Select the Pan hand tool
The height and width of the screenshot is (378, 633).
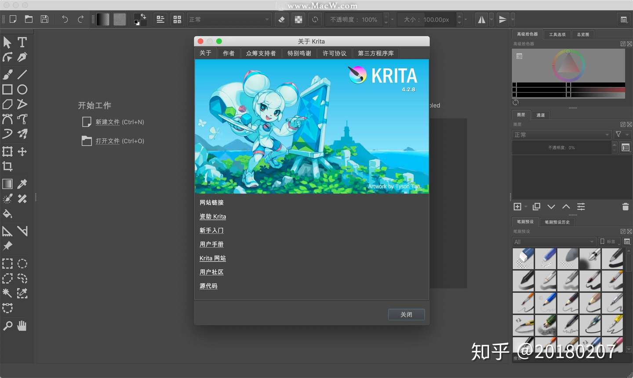[x=22, y=326]
